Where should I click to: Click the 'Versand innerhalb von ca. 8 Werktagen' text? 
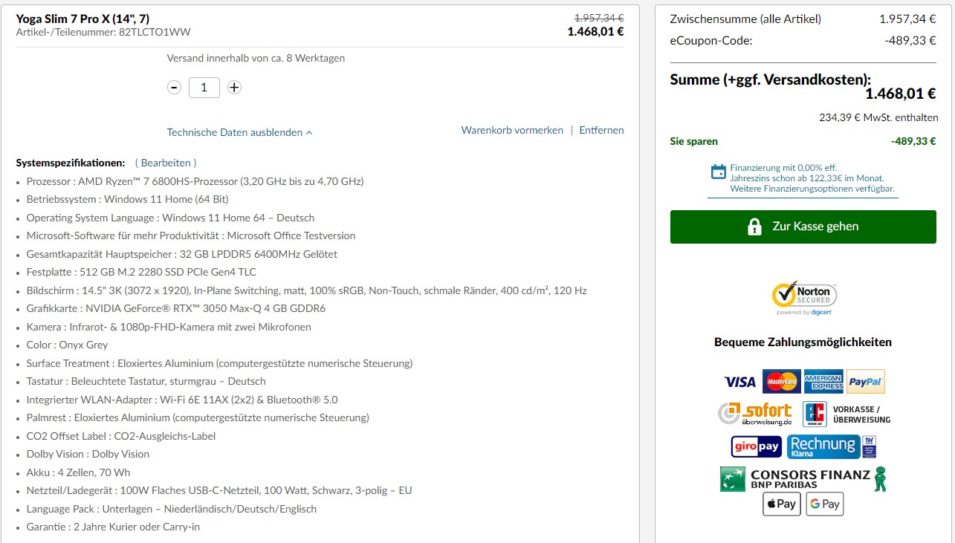pyautogui.click(x=256, y=58)
